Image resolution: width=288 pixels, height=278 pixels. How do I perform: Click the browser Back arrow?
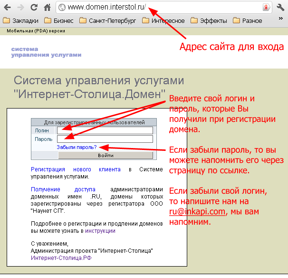point(7,7)
